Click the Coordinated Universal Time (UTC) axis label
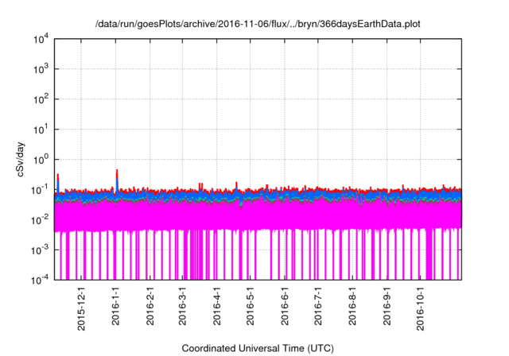 (x=258, y=349)
